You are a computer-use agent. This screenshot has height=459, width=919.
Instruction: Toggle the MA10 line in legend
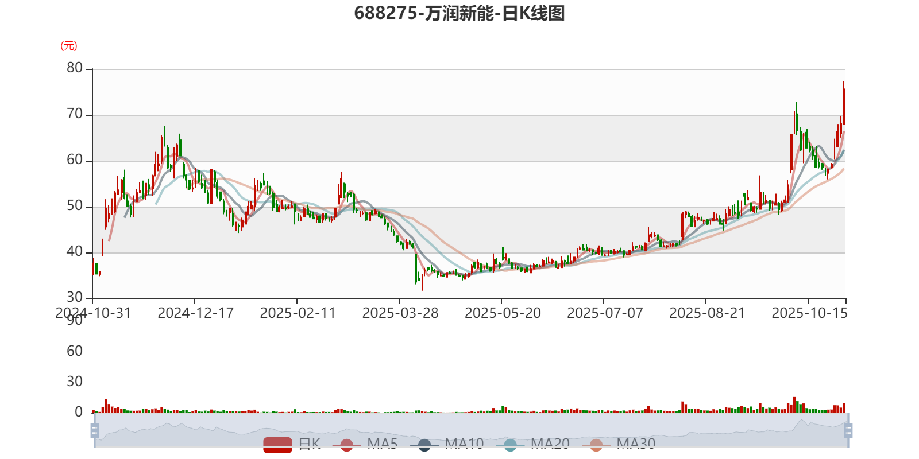pyautogui.click(x=447, y=444)
